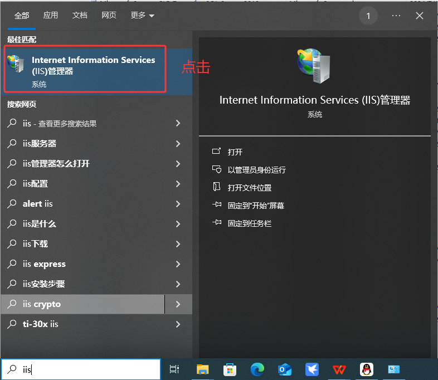The width and height of the screenshot is (438, 380).
Task: Open QQ penguin app from the taskbar
Action: point(367,369)
